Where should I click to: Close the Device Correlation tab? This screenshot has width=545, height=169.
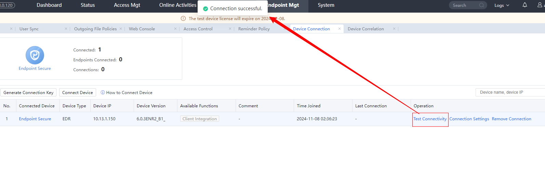pyautogui.click(x=394, y=29)
